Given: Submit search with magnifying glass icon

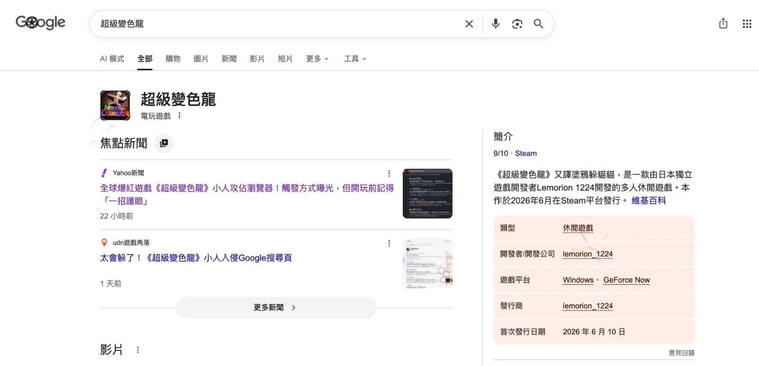Looking at the screenshot, I should (x=538, y=24).
